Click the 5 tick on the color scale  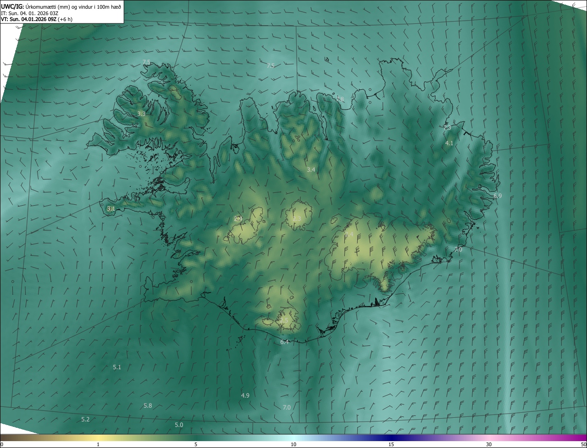tap(196, 444)
